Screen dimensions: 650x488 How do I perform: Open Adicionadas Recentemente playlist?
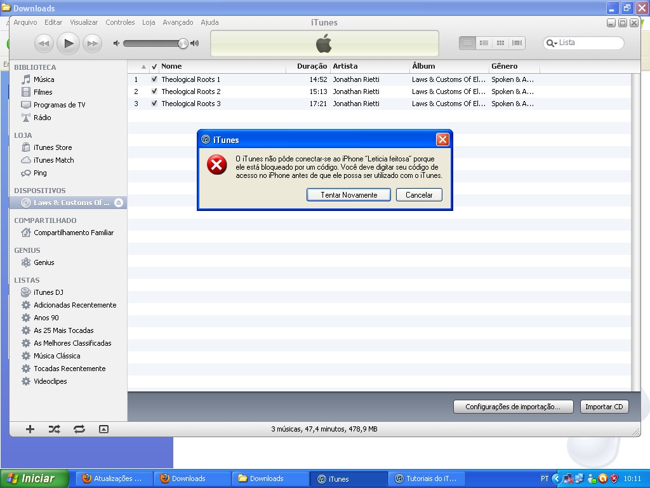click(x=75, y=305)
